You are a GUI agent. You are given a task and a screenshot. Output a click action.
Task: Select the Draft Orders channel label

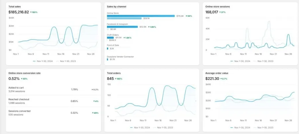pos(113,35)
